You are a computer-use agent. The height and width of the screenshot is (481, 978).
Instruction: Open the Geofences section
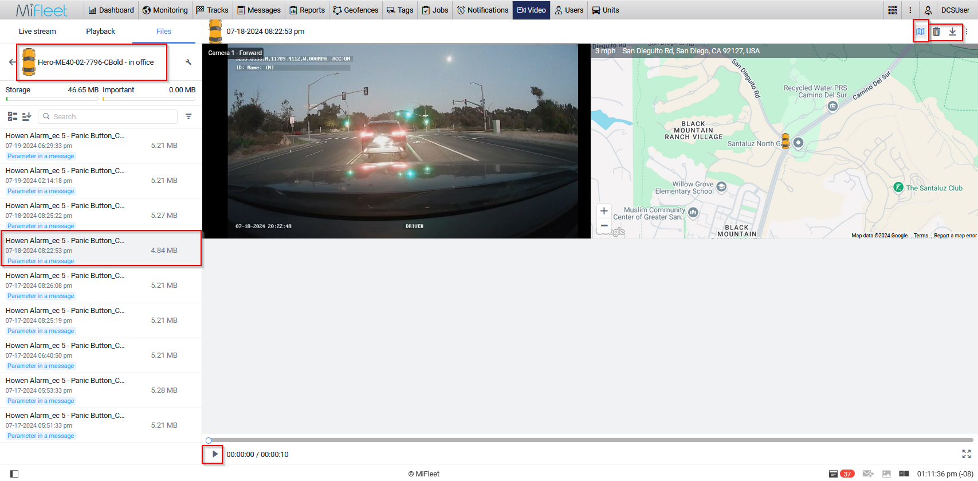(x=355, y=10)
